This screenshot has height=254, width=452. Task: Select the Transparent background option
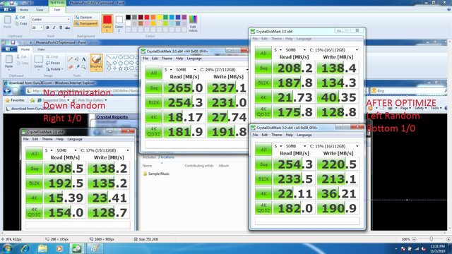(x=86, y=23)
